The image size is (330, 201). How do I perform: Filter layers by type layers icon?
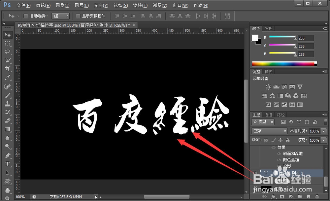[299, 122]
